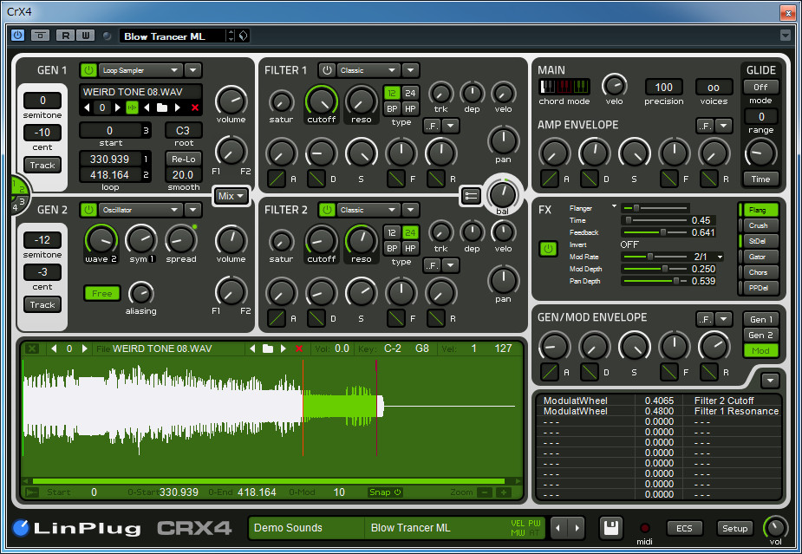Select the Gen 2 envelope tab
This screenshot has height=554, width=802.
pyautogui.click(x=760, y=335)
